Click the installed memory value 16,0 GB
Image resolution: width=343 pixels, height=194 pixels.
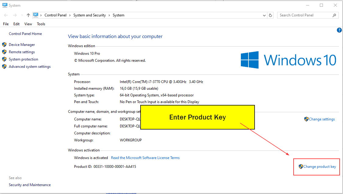tap(139, 88)
